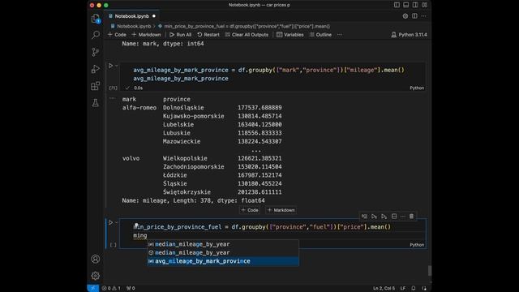
Task: Add a Markdown cell from the top toolbar
Action: point(146,35)
